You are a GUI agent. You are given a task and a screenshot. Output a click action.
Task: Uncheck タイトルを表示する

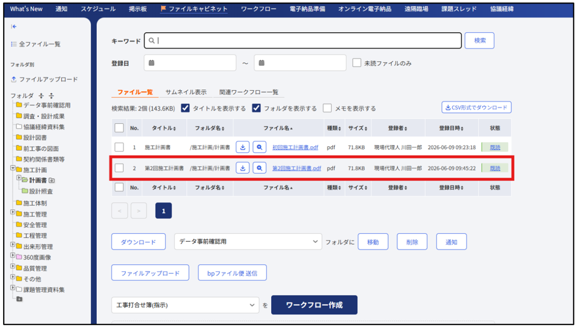185,108
